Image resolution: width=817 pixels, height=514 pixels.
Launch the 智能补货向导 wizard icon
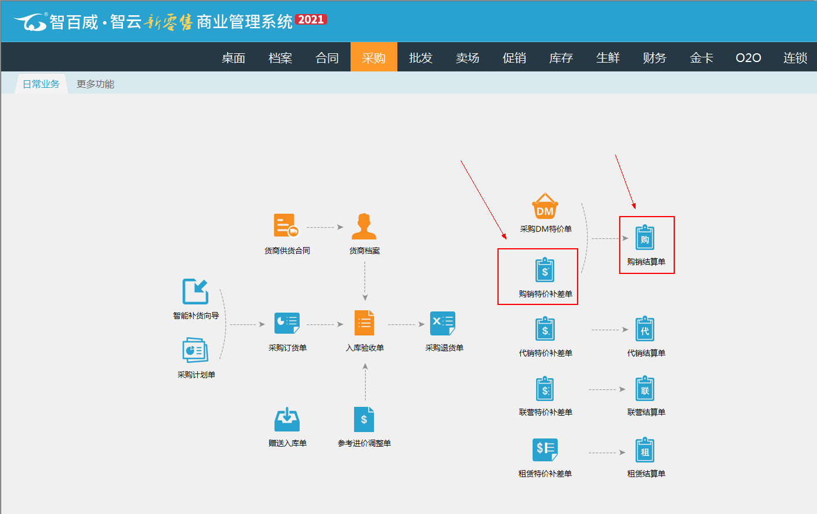(195, 292)
